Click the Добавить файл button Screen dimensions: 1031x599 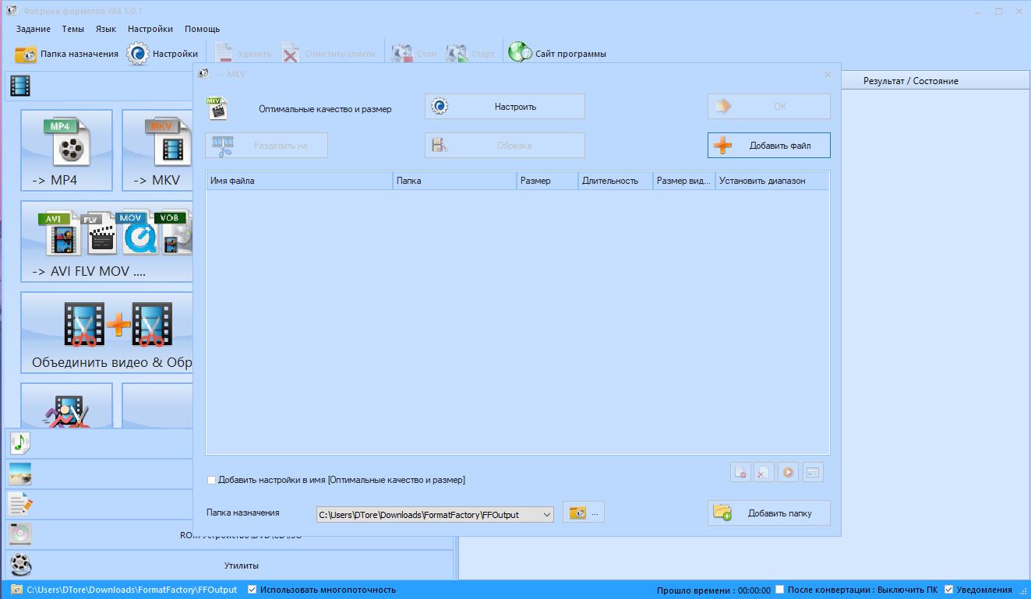pyautogui.click(x=768, y=146)
